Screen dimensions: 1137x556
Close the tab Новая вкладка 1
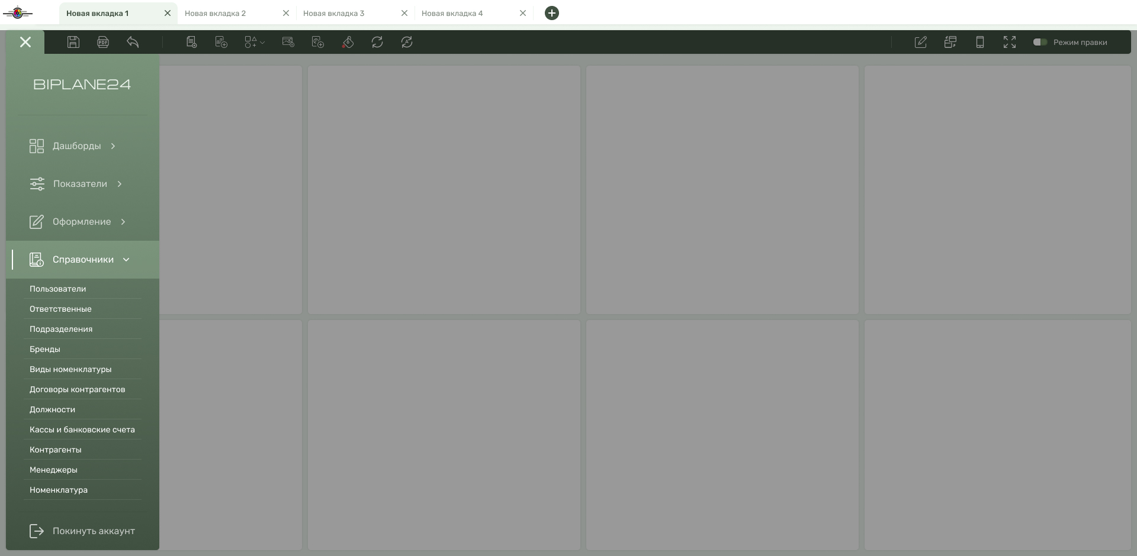[x=168, y=13]
